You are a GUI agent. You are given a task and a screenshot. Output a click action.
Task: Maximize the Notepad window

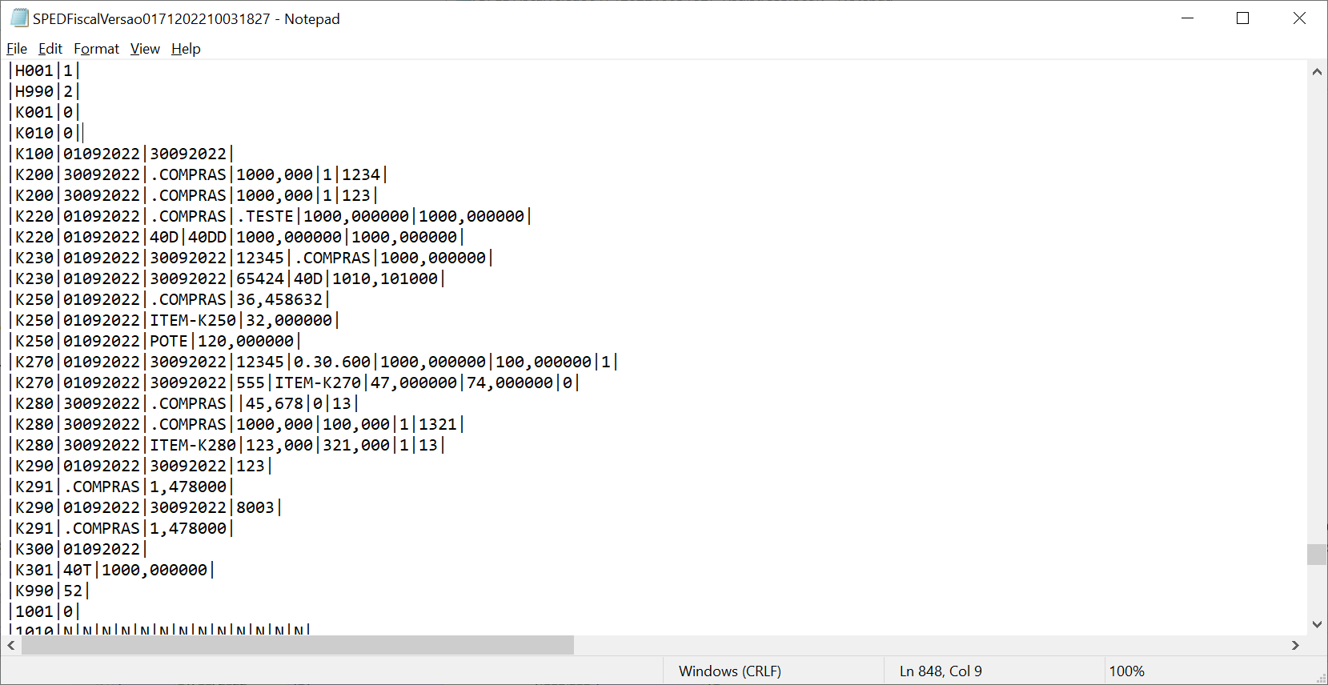pos(1242,18)
